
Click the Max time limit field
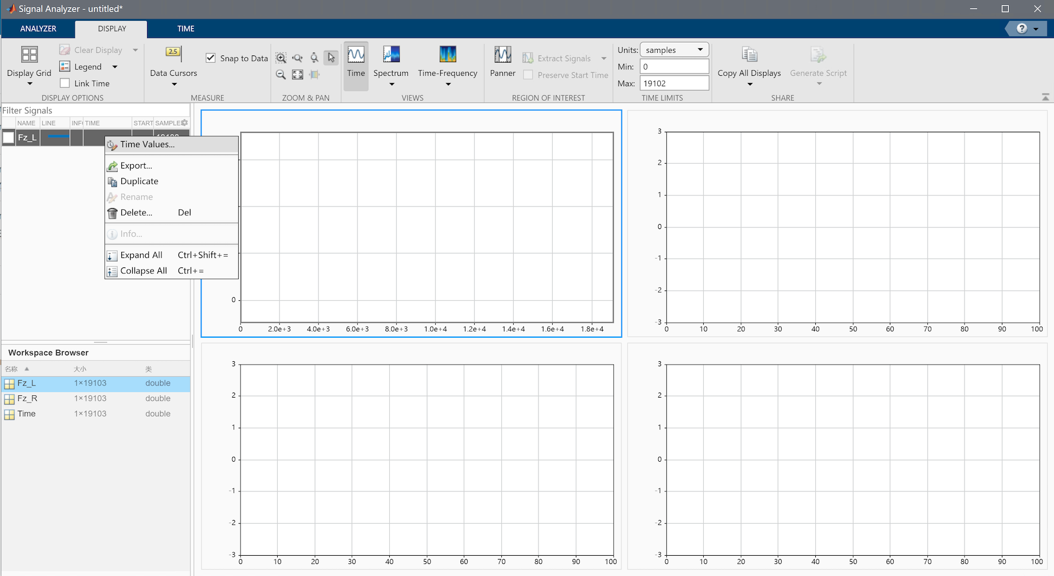click(674, 83)
